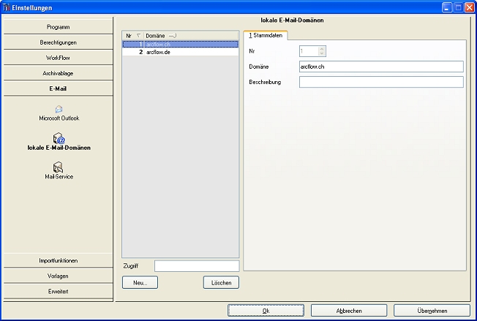The width and height of the screenshot is (477, 321).
Task: Switch to the Stammdaten tab
Action: 266,35
